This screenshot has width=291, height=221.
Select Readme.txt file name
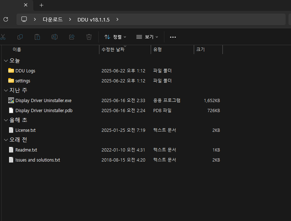[26, 150]
